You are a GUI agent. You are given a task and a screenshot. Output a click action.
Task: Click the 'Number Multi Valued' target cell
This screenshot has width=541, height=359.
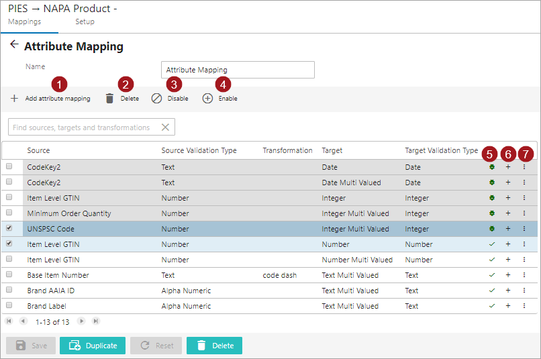coord(357,260)
